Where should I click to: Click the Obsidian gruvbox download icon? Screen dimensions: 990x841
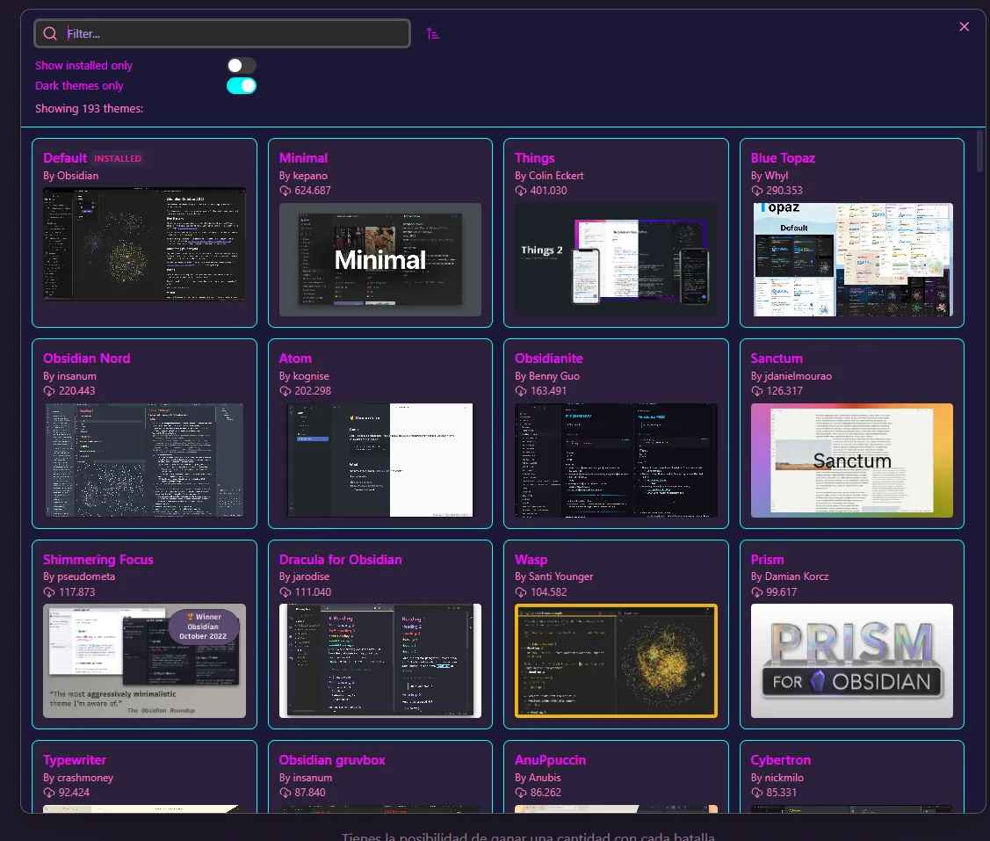[x=285, y=793]
